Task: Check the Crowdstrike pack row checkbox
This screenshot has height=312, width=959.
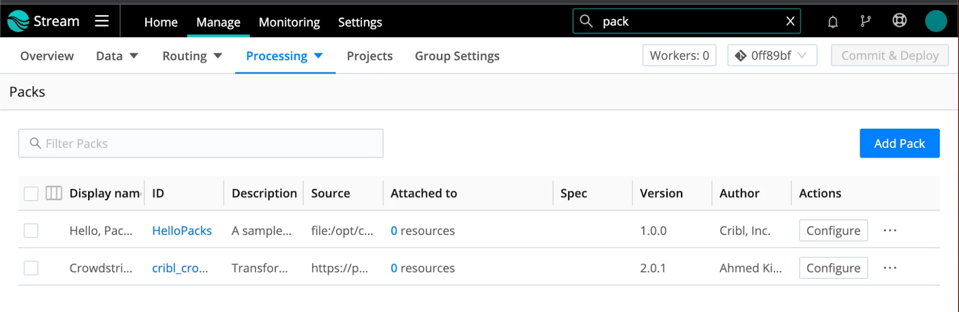Action: tap(31, 268)
